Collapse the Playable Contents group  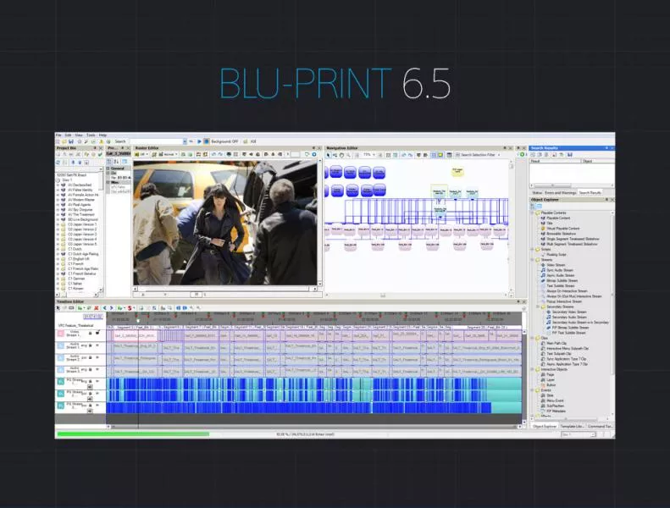coord(533,213)
